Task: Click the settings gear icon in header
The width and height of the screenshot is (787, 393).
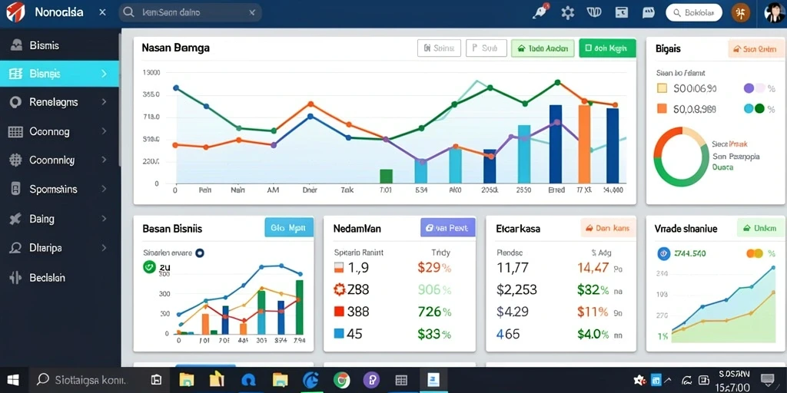Action: pyautogui.click(x=568, y=12)
